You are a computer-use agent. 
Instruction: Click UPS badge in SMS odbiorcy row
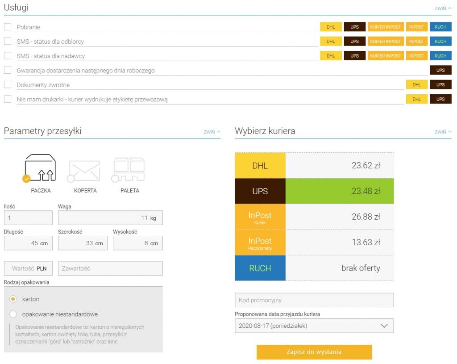click(354, 42)
